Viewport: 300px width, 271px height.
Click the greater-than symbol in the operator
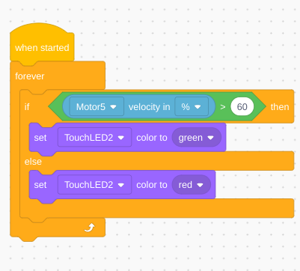click(223, 107)
